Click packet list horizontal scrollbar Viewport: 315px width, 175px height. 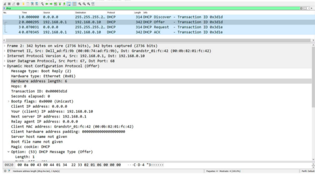(x=158, y=40)
